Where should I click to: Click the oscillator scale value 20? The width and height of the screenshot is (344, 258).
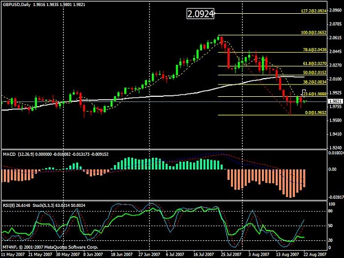pos(331,240)
